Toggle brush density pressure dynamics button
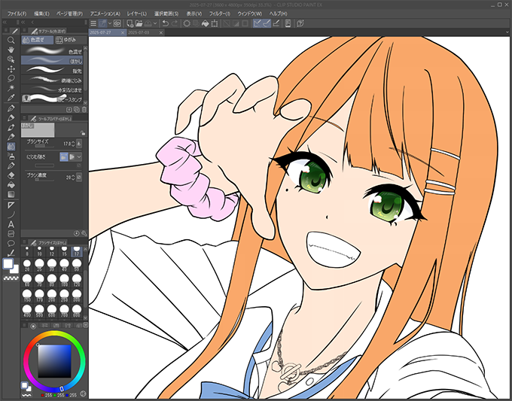Screen dimensions: 512x401 (x=79, y=177)
